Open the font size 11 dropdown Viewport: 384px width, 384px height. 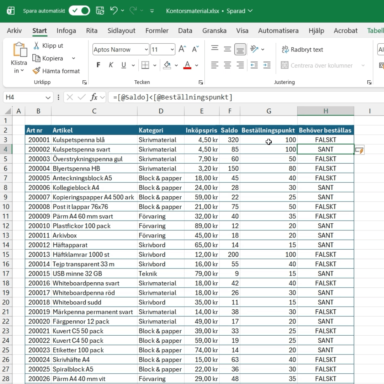[172, 49]
